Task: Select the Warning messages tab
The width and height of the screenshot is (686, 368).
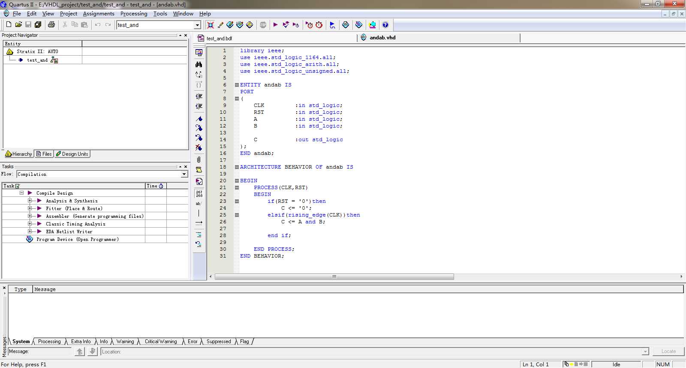Action: click(125, 341)
